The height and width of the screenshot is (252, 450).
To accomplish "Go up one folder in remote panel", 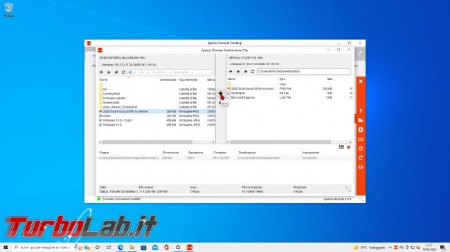I will point(231,72).
